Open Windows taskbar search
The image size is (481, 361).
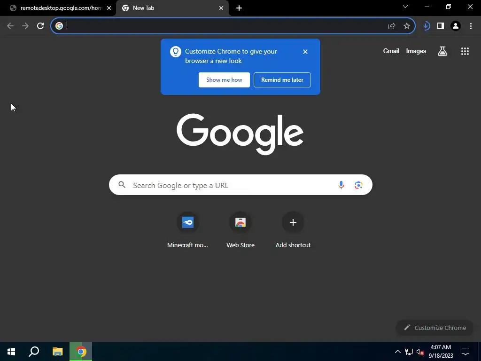point(34,352)
